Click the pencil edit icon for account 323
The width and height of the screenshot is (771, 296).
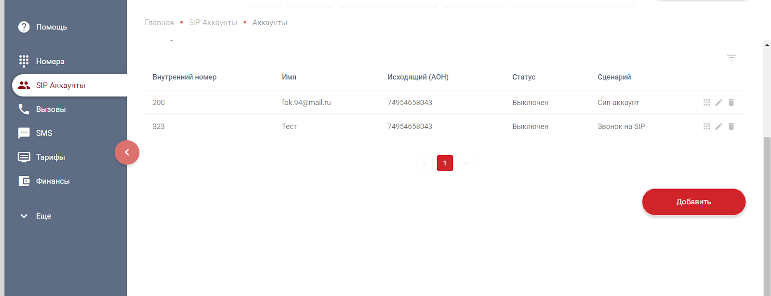(718, 126)
